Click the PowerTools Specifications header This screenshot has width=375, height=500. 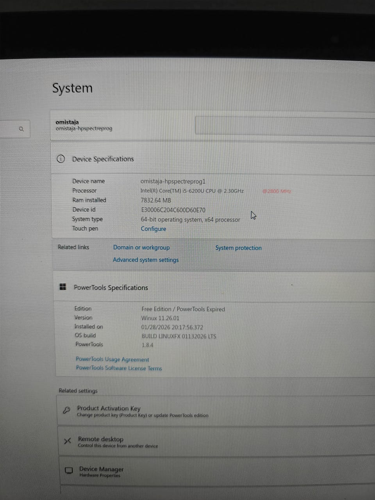coord(111,287)
